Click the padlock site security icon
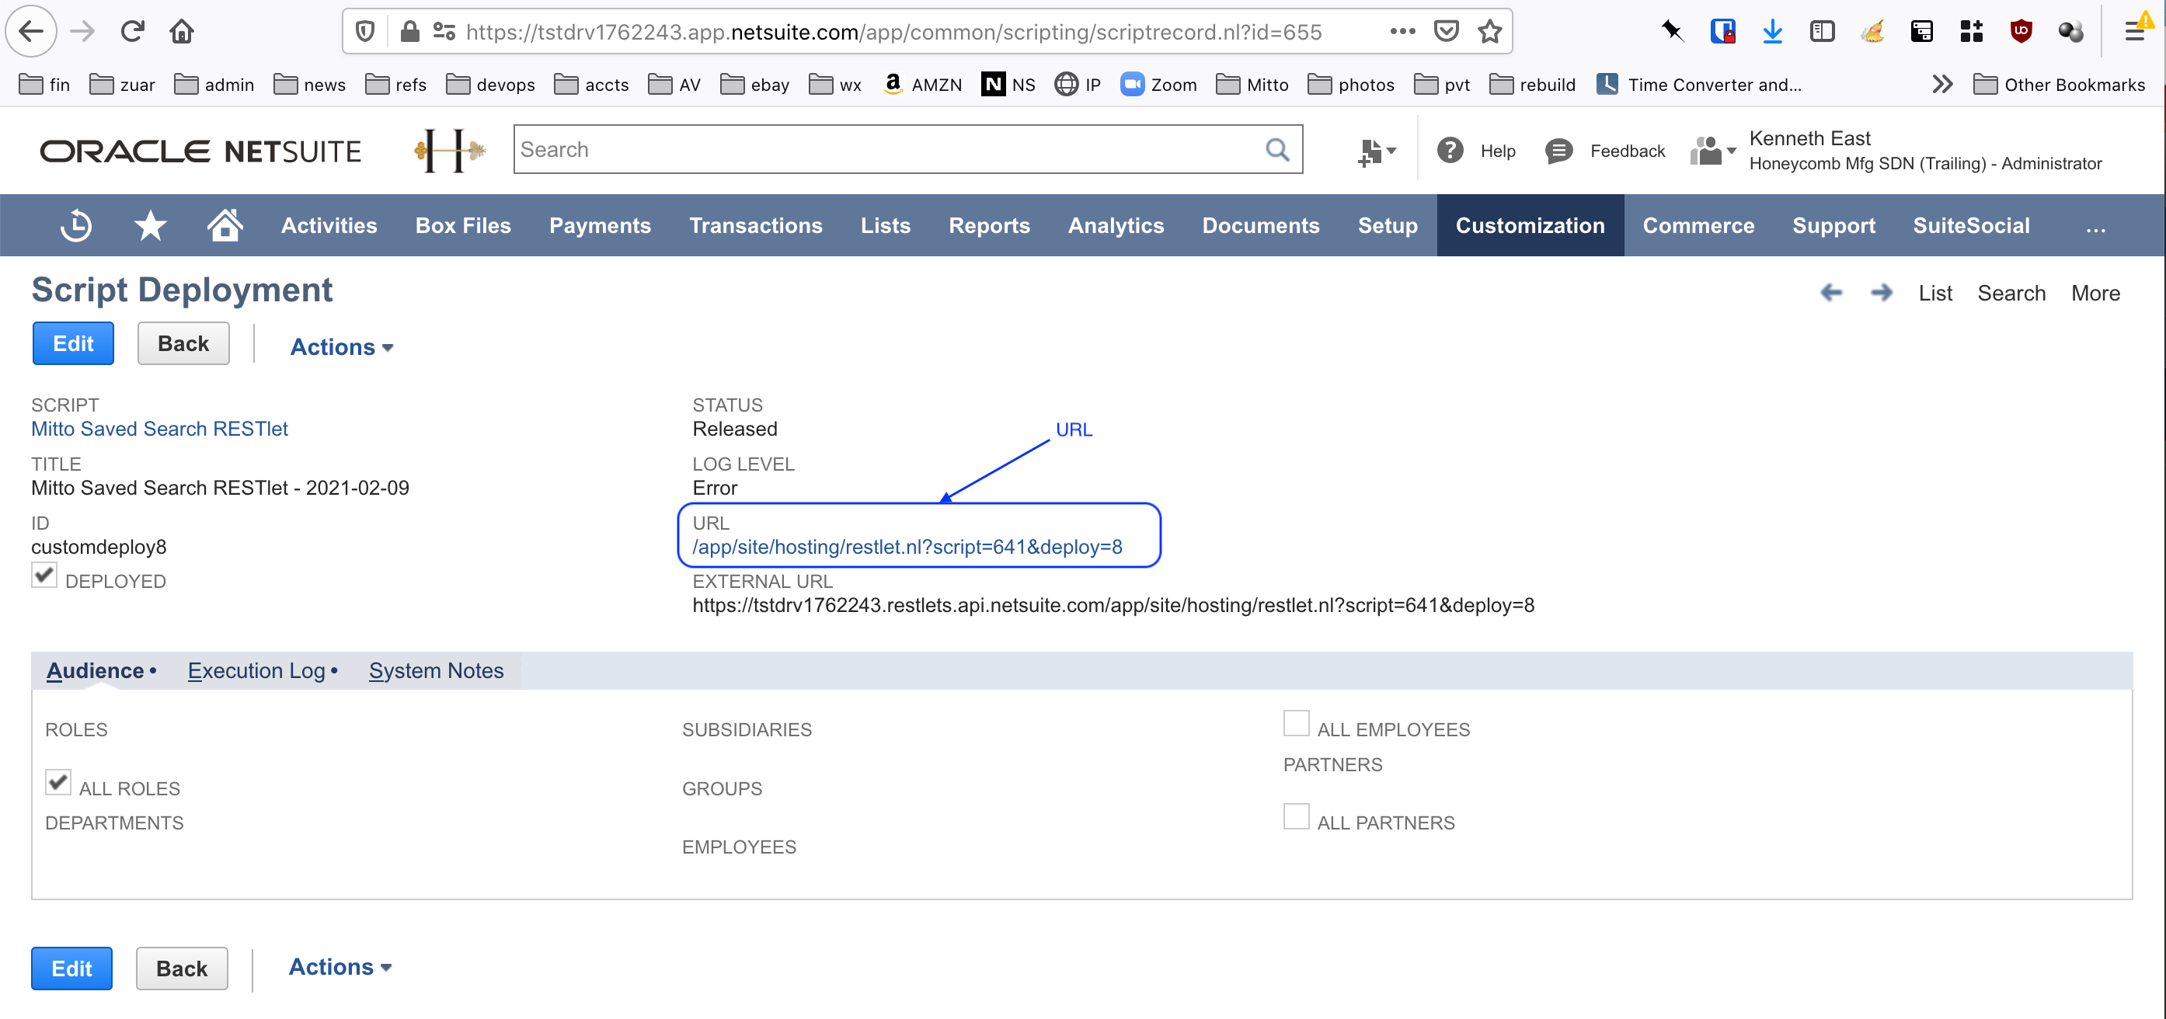The image size is (2166, 1019). click(410, 32)
